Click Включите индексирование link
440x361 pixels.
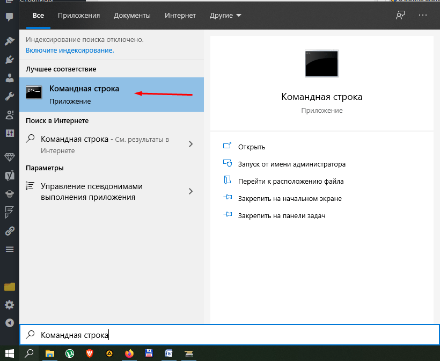click(70, 50)
